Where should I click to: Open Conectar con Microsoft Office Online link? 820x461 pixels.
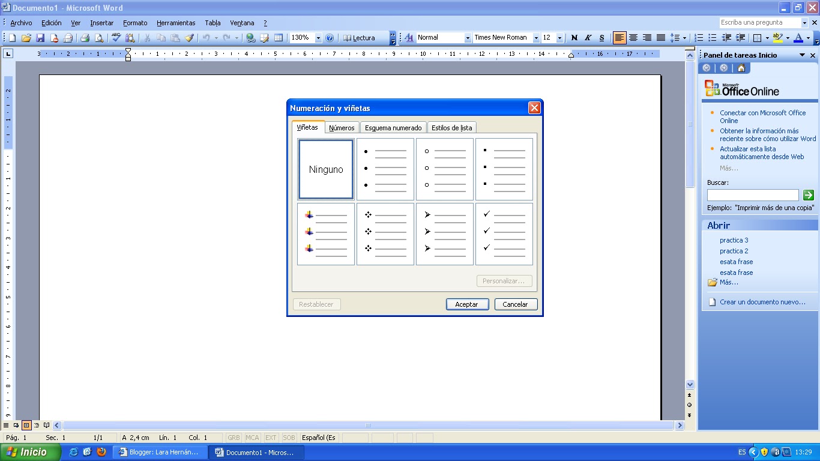762,116
